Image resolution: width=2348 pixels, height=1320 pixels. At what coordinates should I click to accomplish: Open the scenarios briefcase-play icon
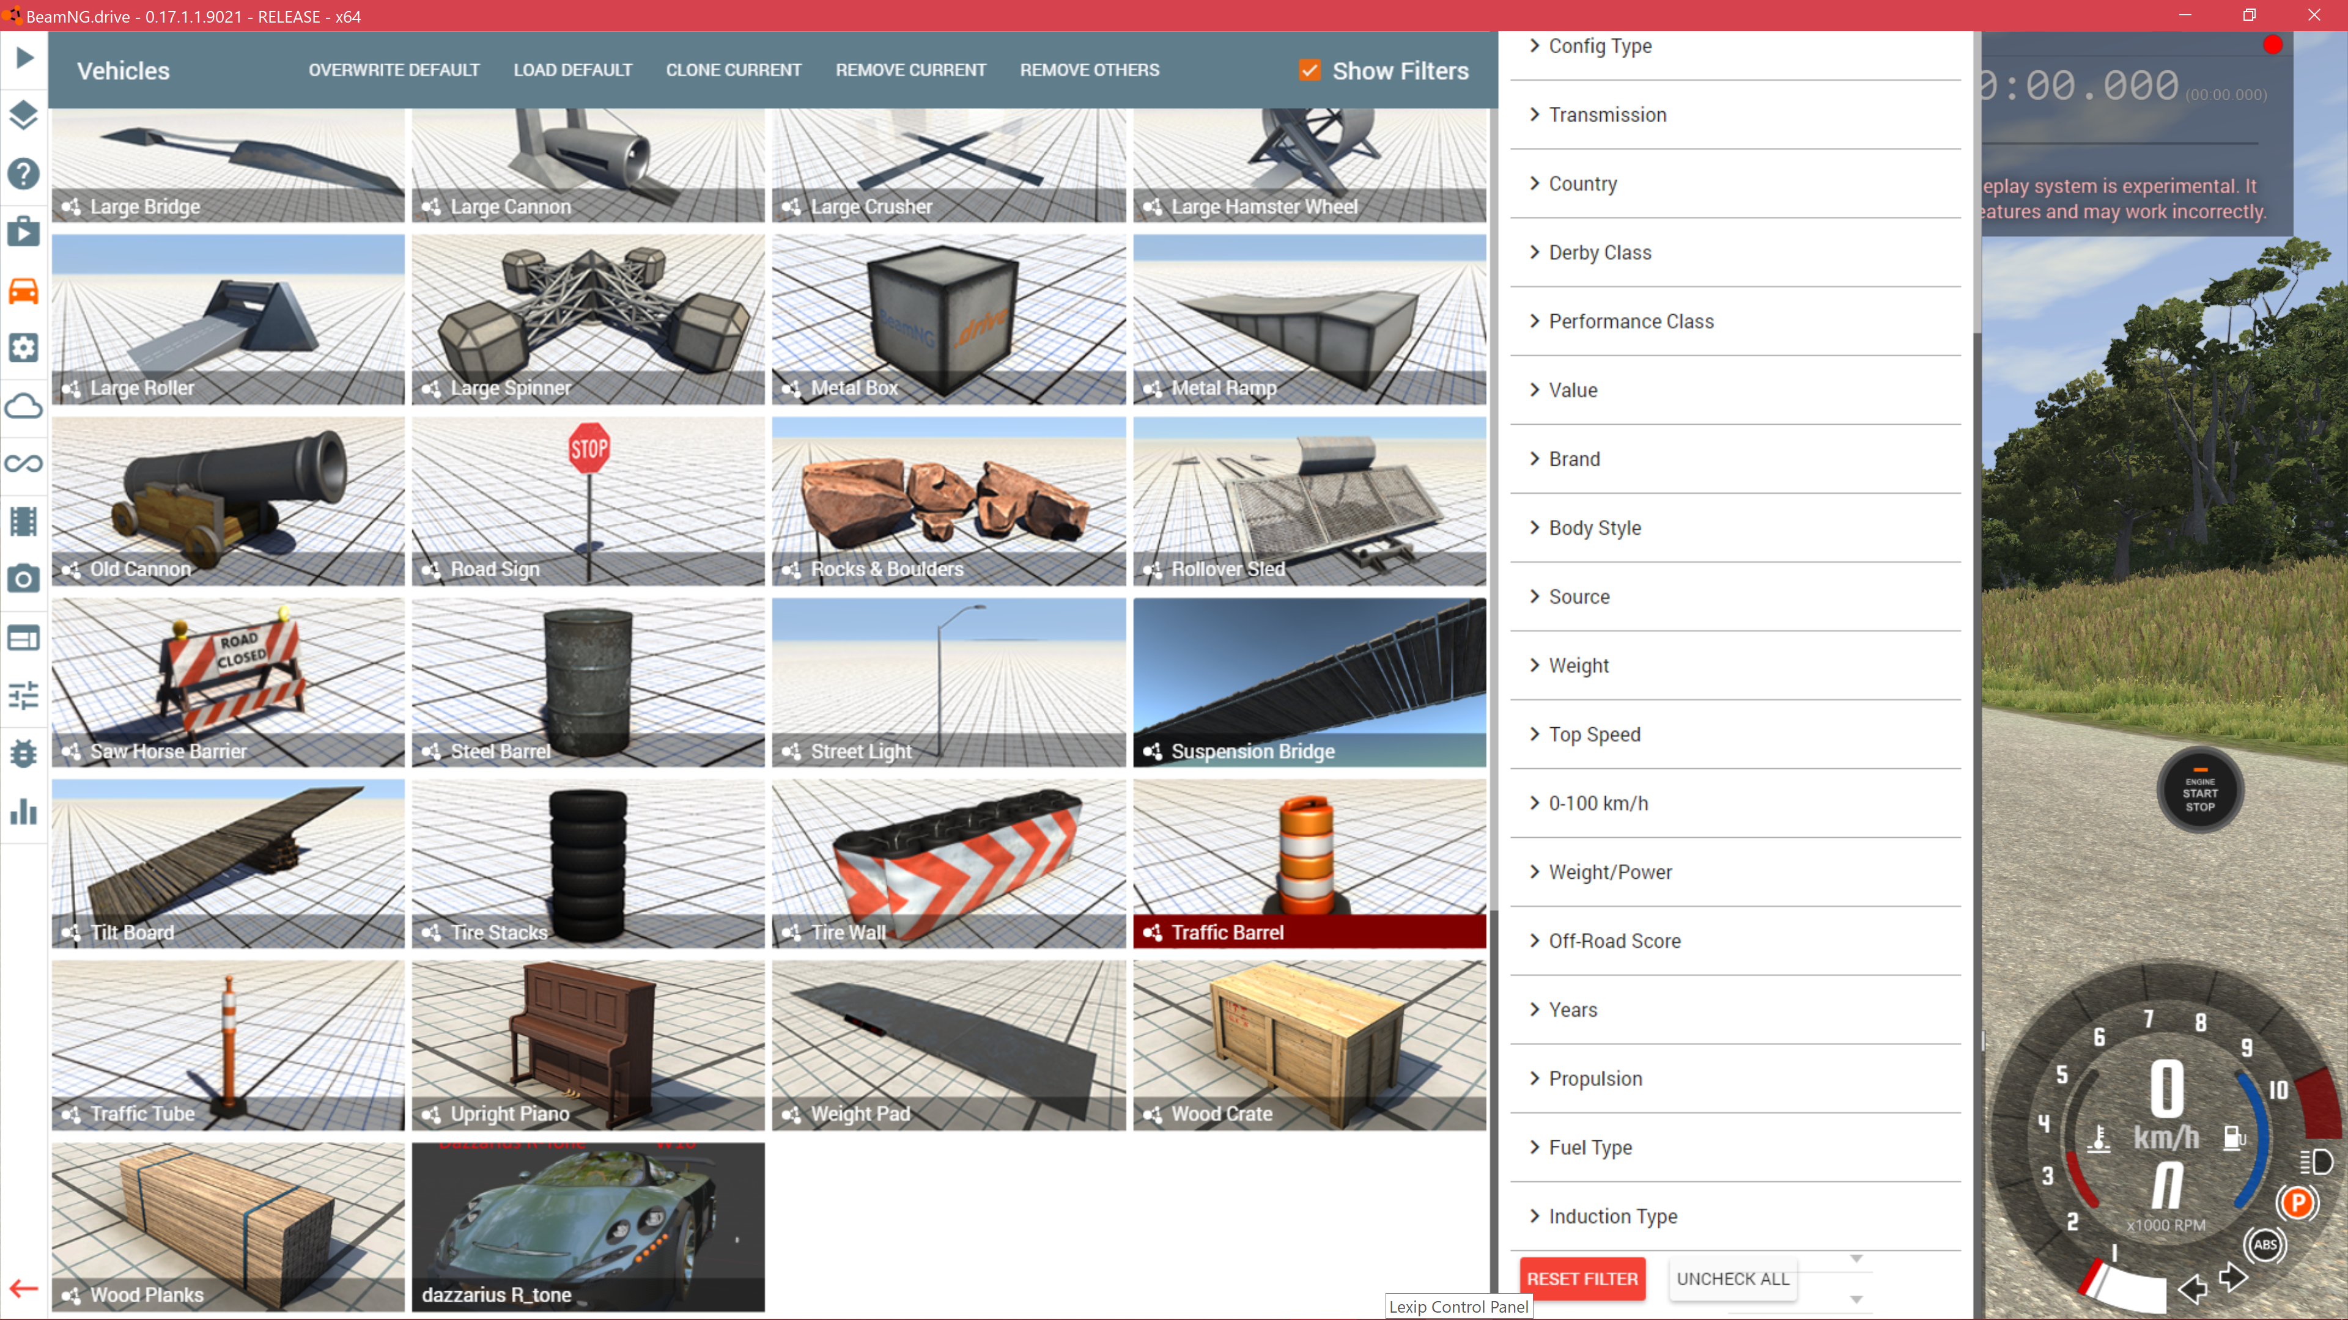click(24, 232)
